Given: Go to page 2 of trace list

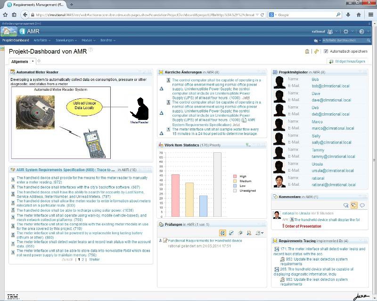Looking at the screenshot, I should 83,260.
